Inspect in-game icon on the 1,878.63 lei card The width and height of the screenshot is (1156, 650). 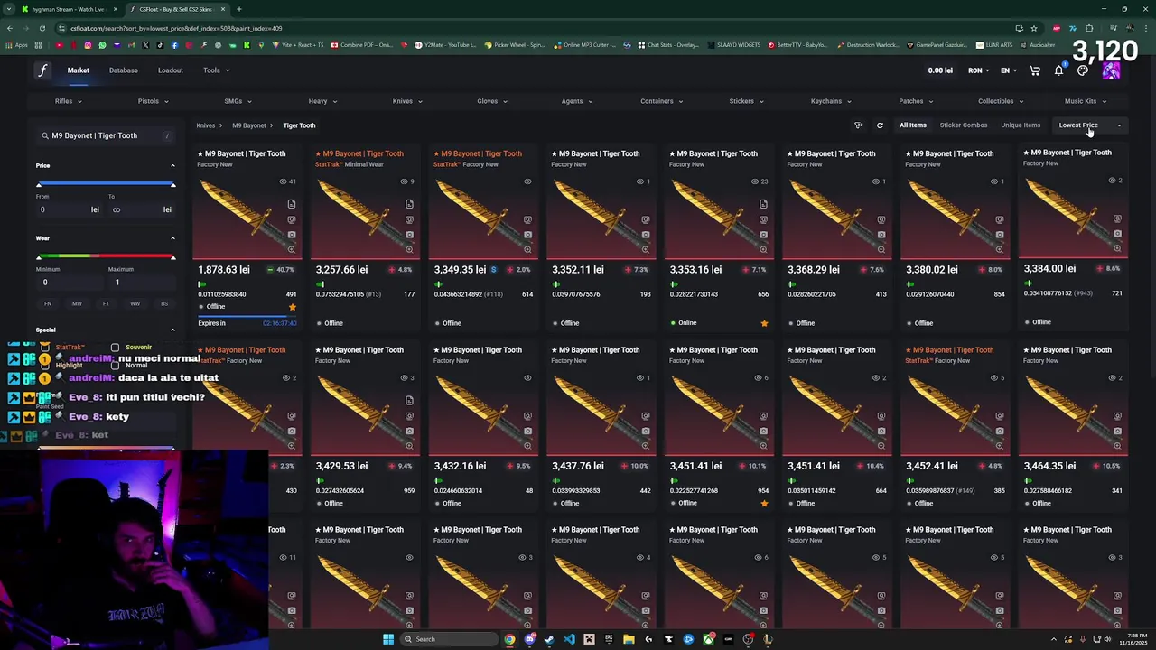[291, 219]
